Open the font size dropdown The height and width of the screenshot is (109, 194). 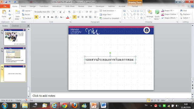57,12
